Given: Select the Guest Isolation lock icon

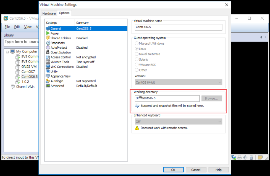Looking at the screenshot, I should pyautogui.click(x=48, y=52).
